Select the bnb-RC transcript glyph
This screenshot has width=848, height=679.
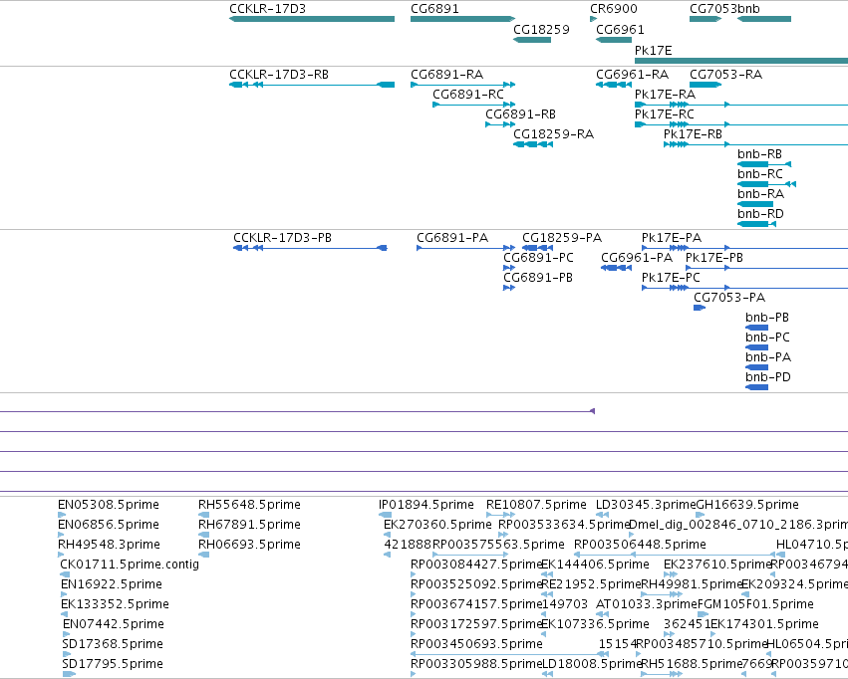(767, 184)
